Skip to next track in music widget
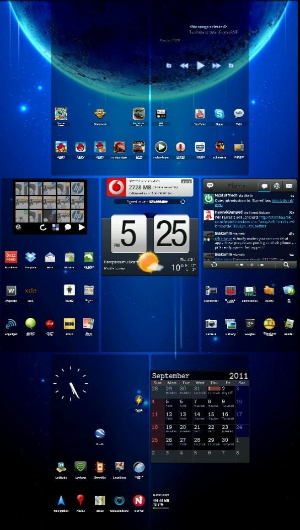Screen dimensions: 300x530 (216, 66)
